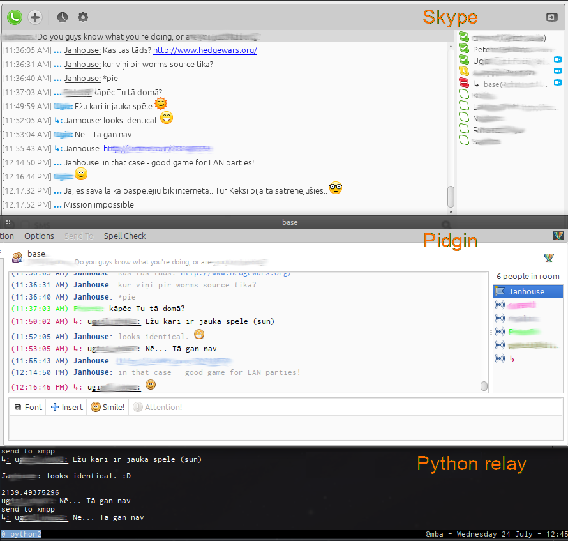Click the "Mission impossible" message in Skype
The image size is (568, 541).
99,205
